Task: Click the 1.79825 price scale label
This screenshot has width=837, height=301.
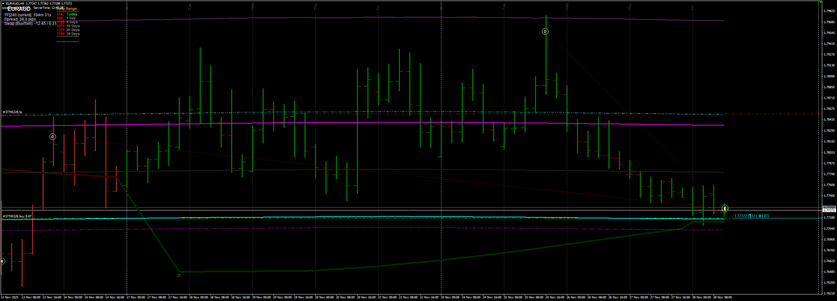Action: pos(829,11)
